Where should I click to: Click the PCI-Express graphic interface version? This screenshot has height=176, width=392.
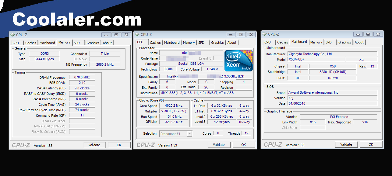tap(339, 117)
